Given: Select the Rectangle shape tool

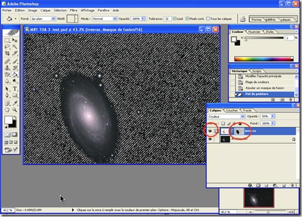Looking at the screenshot, I should pos(15,95).
